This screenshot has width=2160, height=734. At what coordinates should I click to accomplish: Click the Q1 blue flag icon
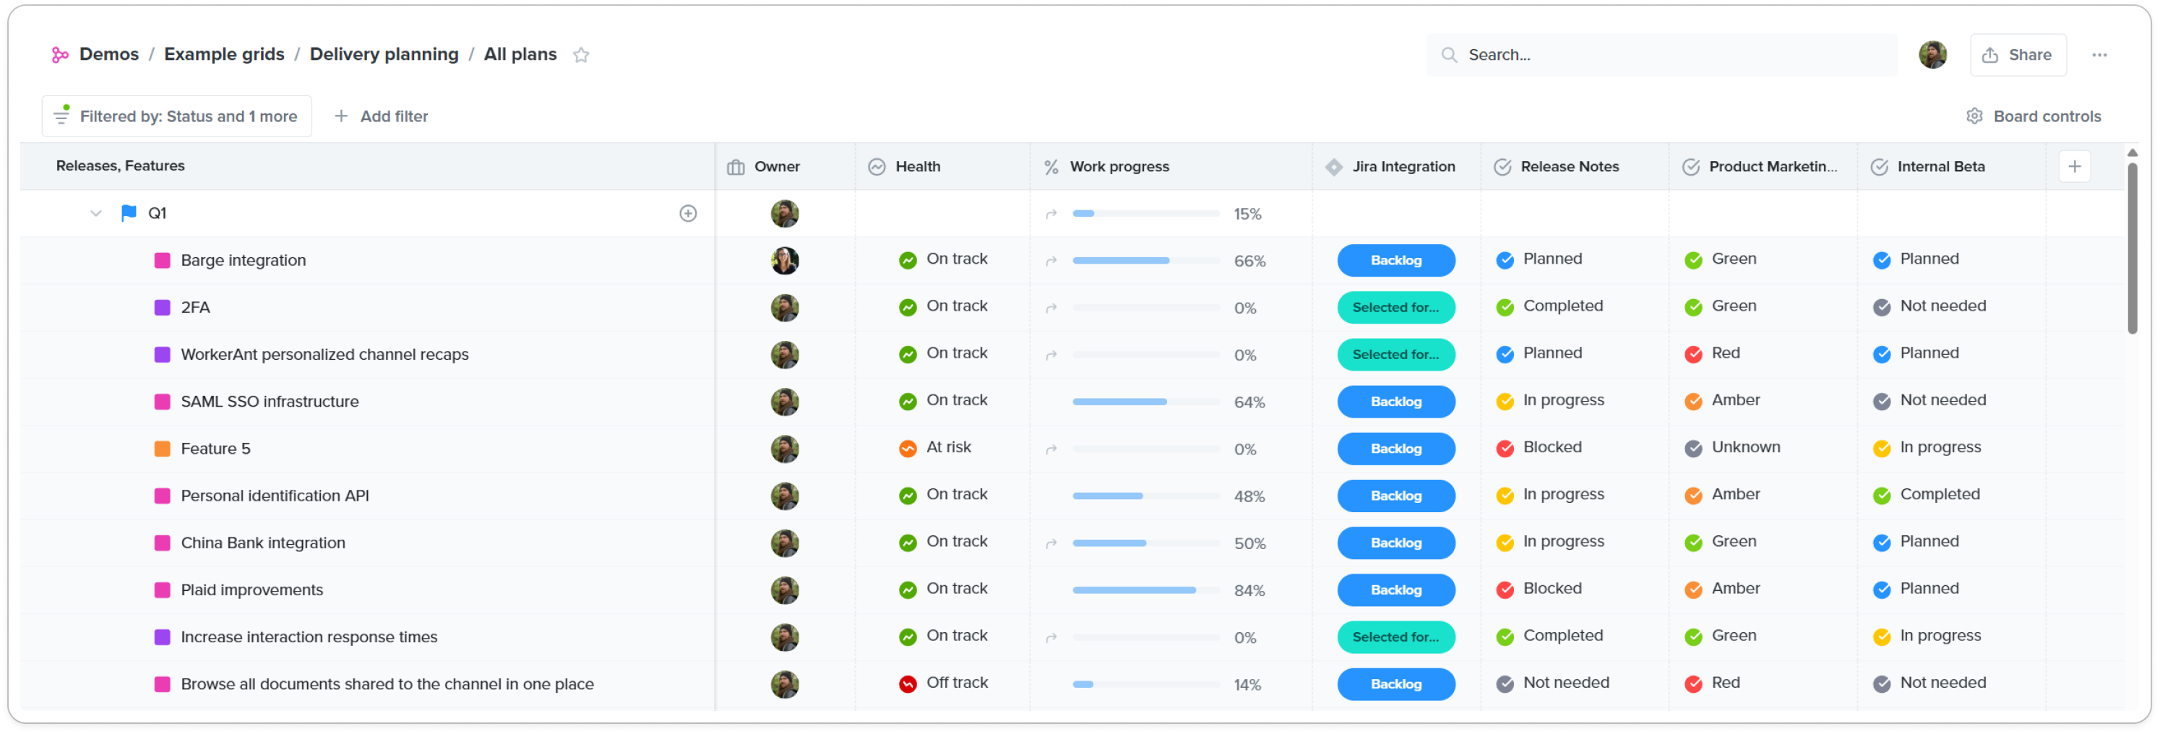pos(129,213)
